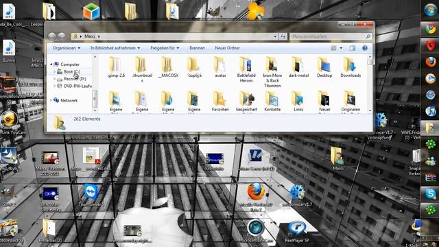Click the file list vertical scrollbar thumb
The height and width of the screenshot is (247, 439).
coord(370,62)
